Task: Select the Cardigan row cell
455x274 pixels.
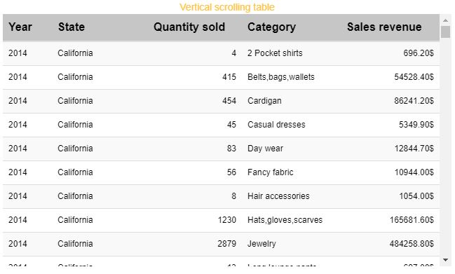Action: tap(264, 101)
